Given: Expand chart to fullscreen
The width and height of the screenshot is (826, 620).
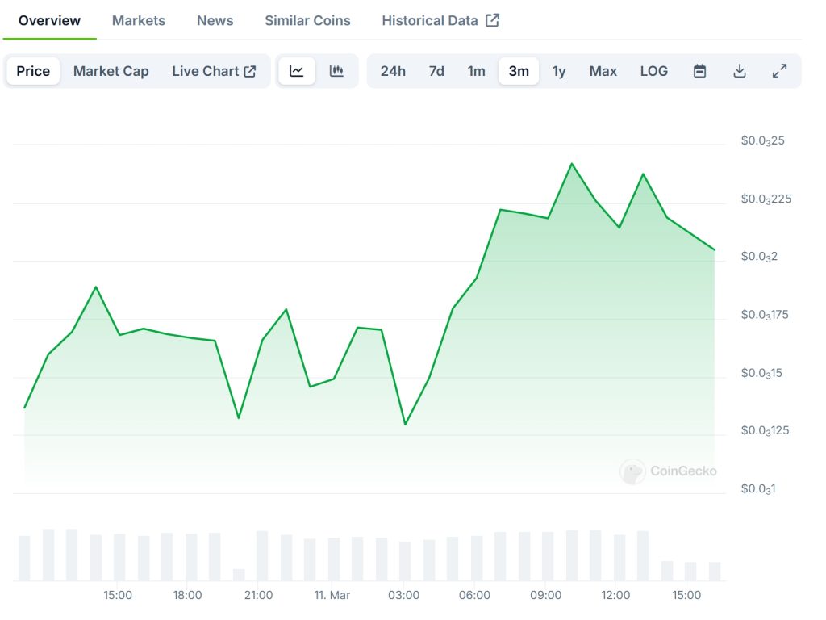Looking at the screenshot, I should point(779,71).
